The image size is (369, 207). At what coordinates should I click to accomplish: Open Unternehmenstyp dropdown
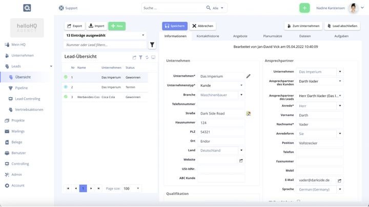[x=241, y=85]
